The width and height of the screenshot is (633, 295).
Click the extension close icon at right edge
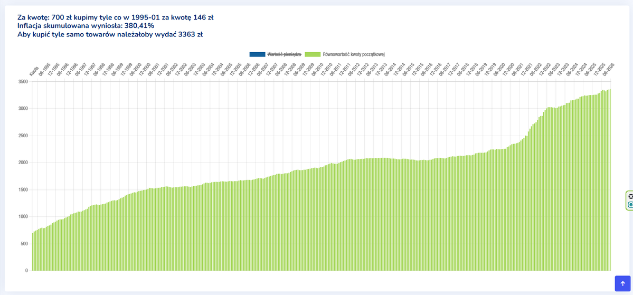(630, 196)
